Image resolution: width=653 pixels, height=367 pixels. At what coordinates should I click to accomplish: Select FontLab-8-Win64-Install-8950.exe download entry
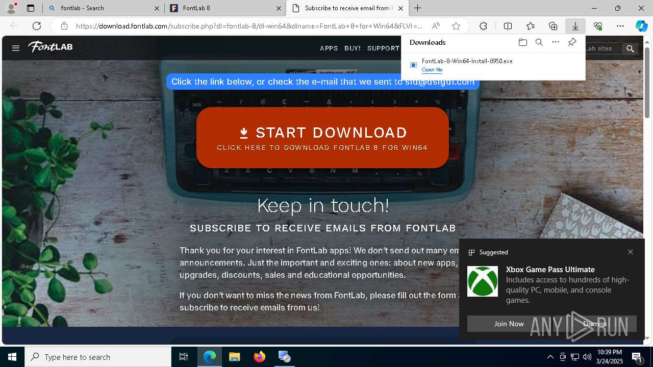[493, 65]
